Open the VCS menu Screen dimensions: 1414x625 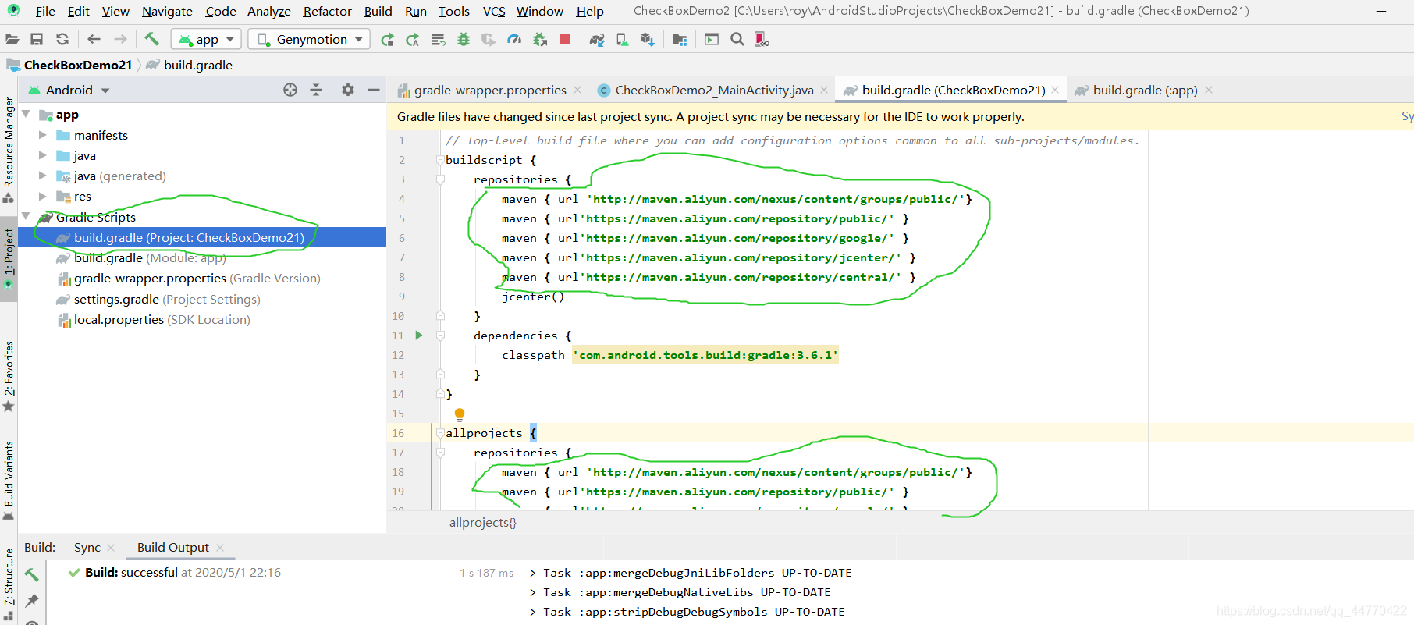pyautogui.click(x=494, y=11)
